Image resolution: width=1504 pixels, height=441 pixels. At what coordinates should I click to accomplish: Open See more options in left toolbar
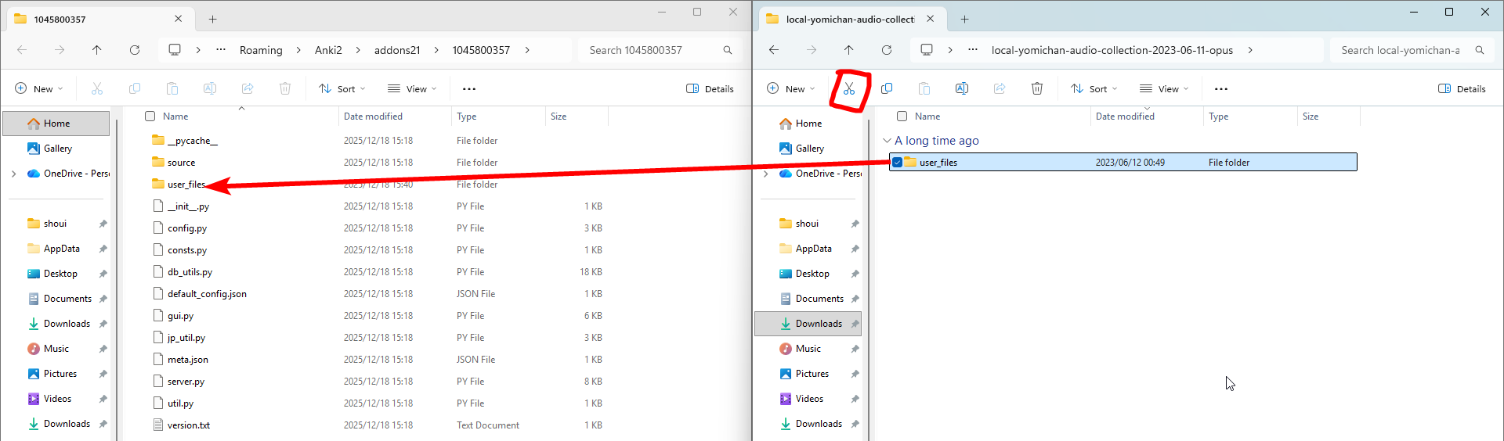point(469,89)
